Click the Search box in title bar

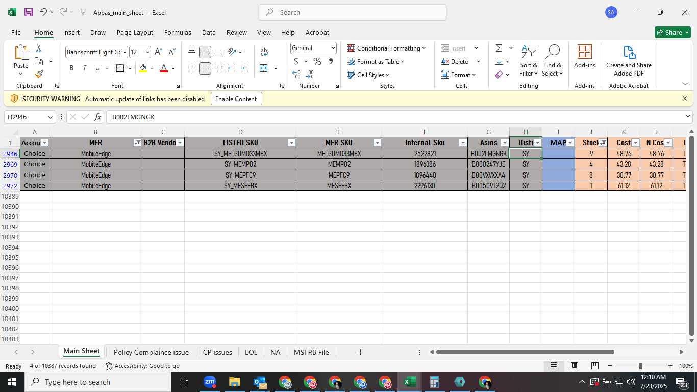point(353,12)
